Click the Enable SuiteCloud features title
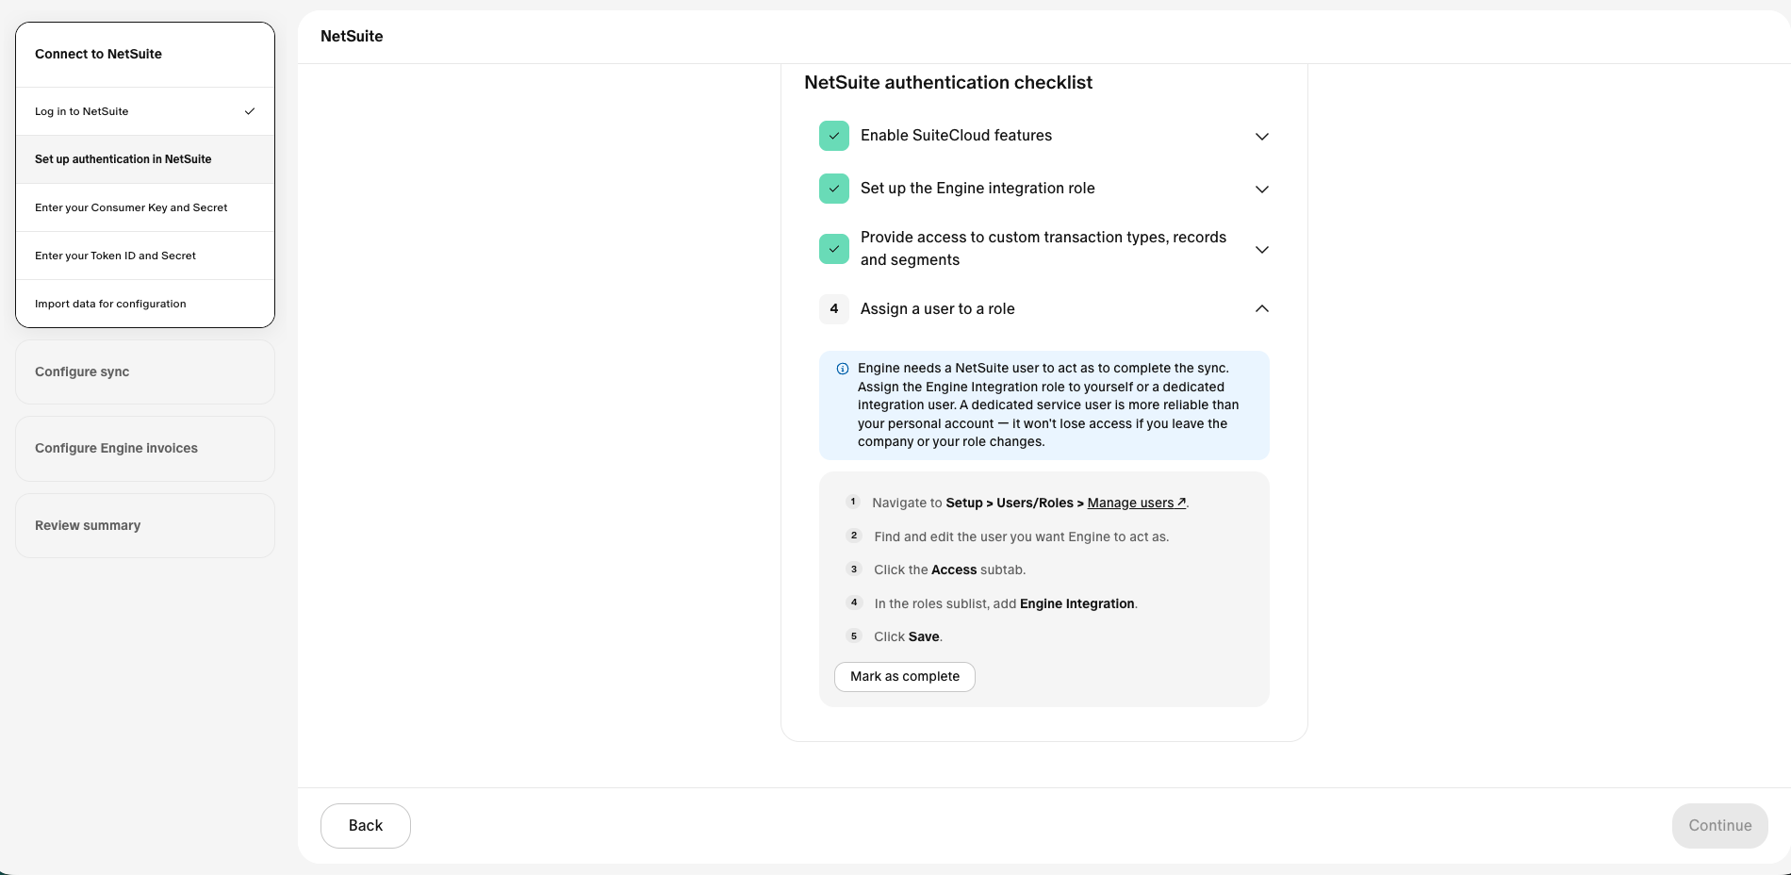 tap(956, 136)
